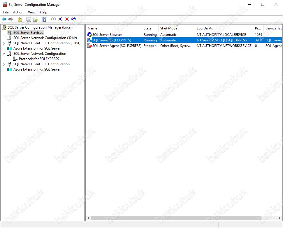Click the Forward arrow toolbar icon
Image resolution: width=283 pixels, height=228 pixels.
11,19
